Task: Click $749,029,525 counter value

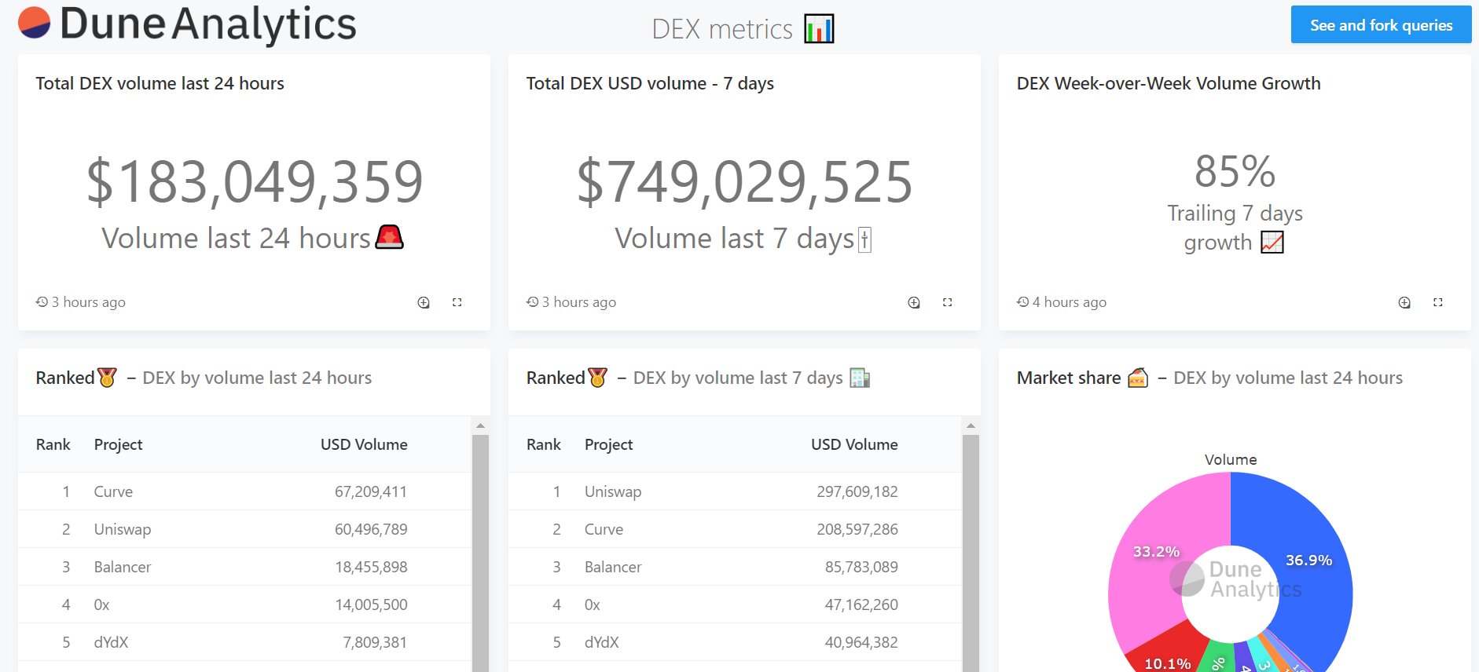Action: coord(745,181)
